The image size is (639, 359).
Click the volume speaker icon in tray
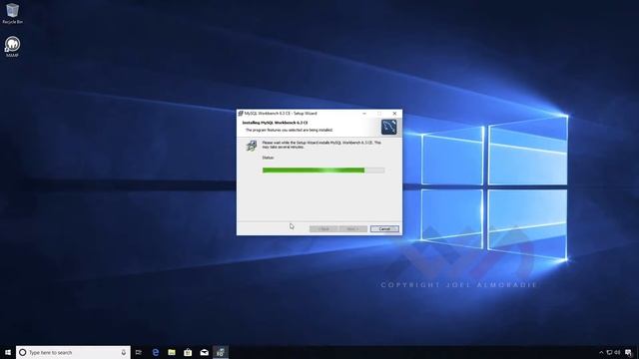[617, 352]
